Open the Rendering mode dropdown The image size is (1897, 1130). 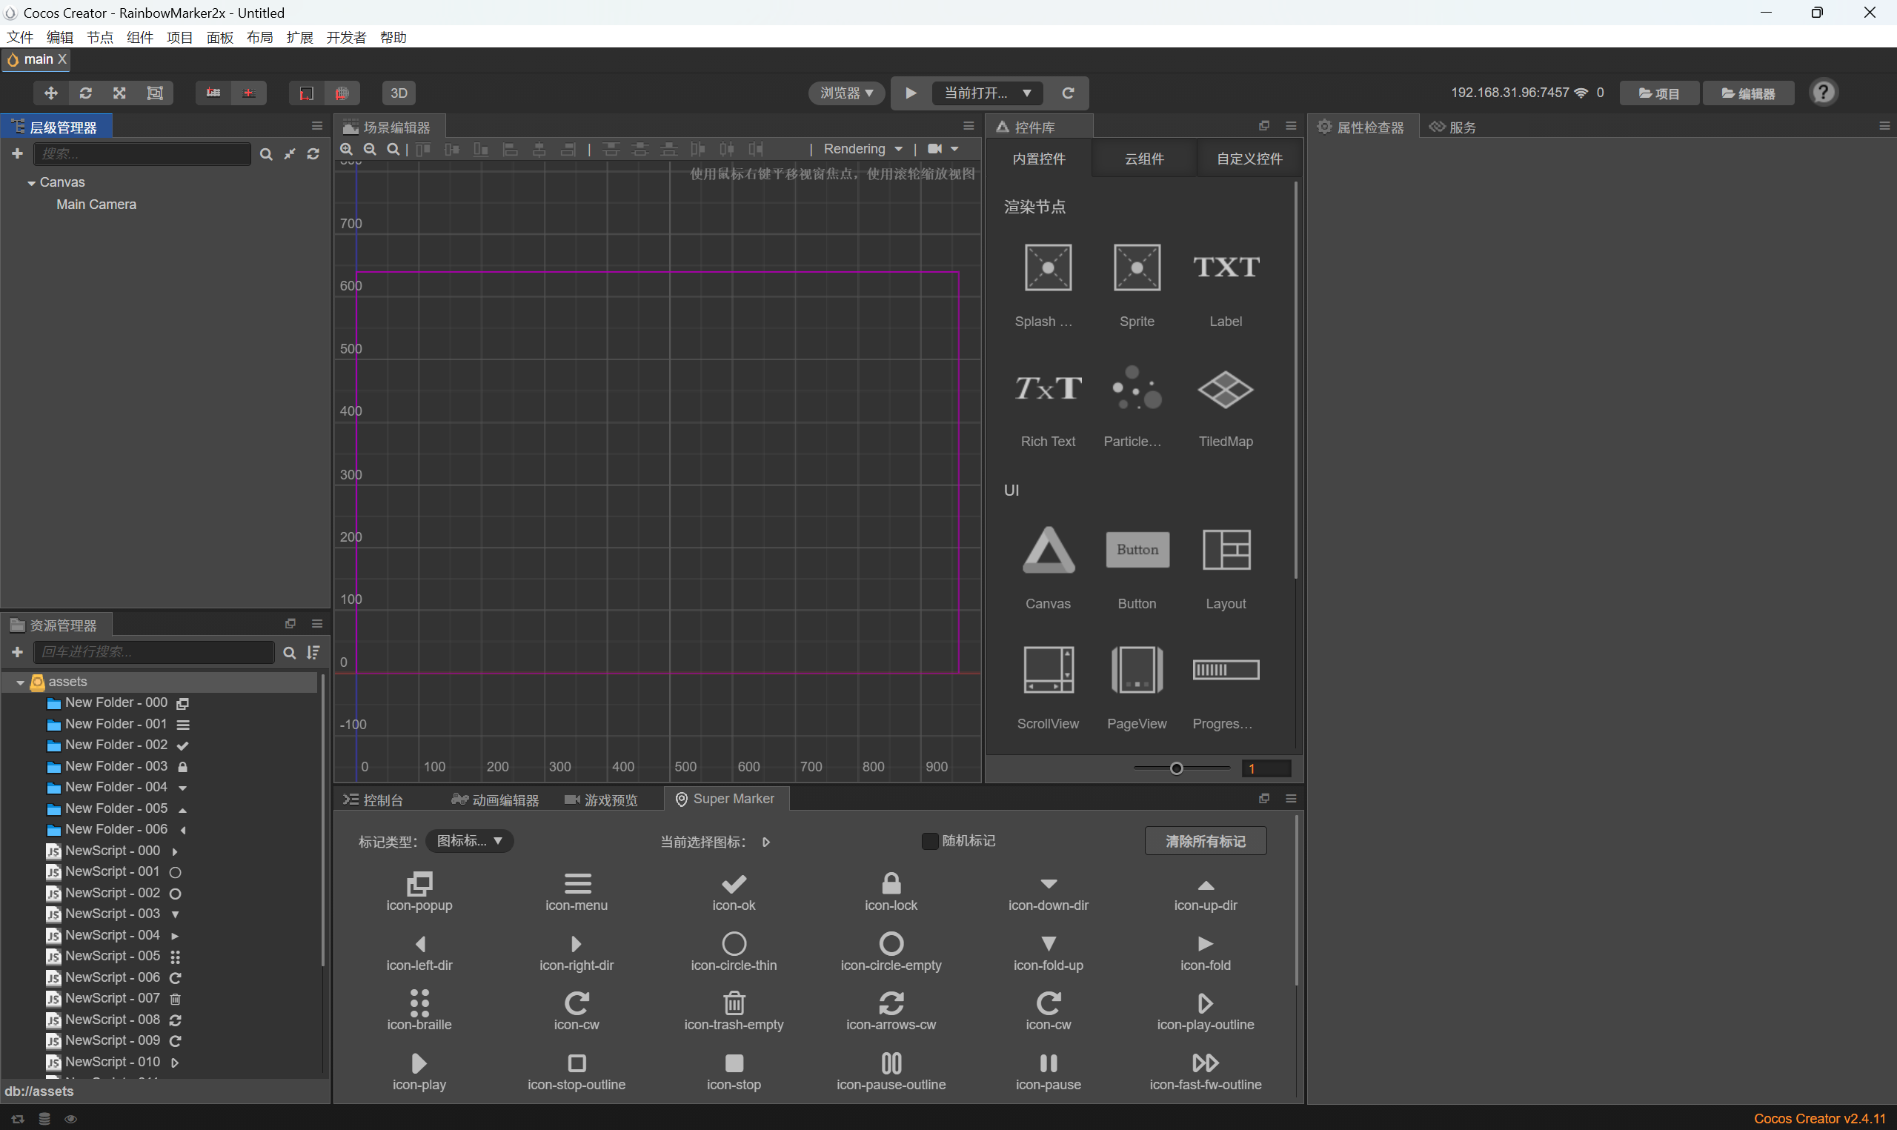click(863, 149)
